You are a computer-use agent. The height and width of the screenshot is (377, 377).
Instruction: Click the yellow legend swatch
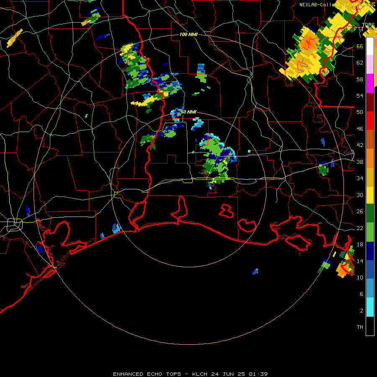point(370,195)
